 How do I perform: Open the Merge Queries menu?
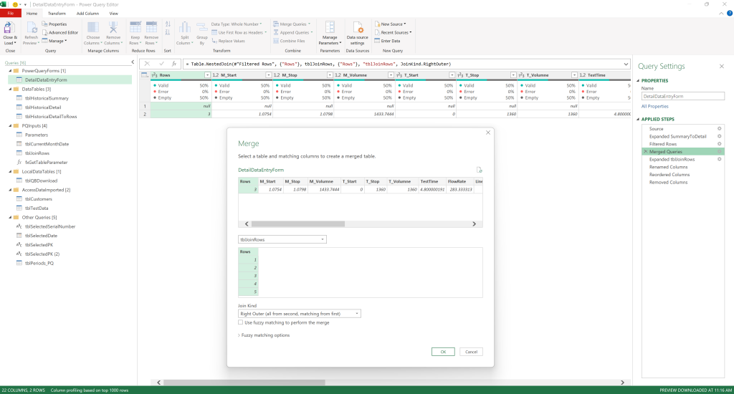click(292, 24)
